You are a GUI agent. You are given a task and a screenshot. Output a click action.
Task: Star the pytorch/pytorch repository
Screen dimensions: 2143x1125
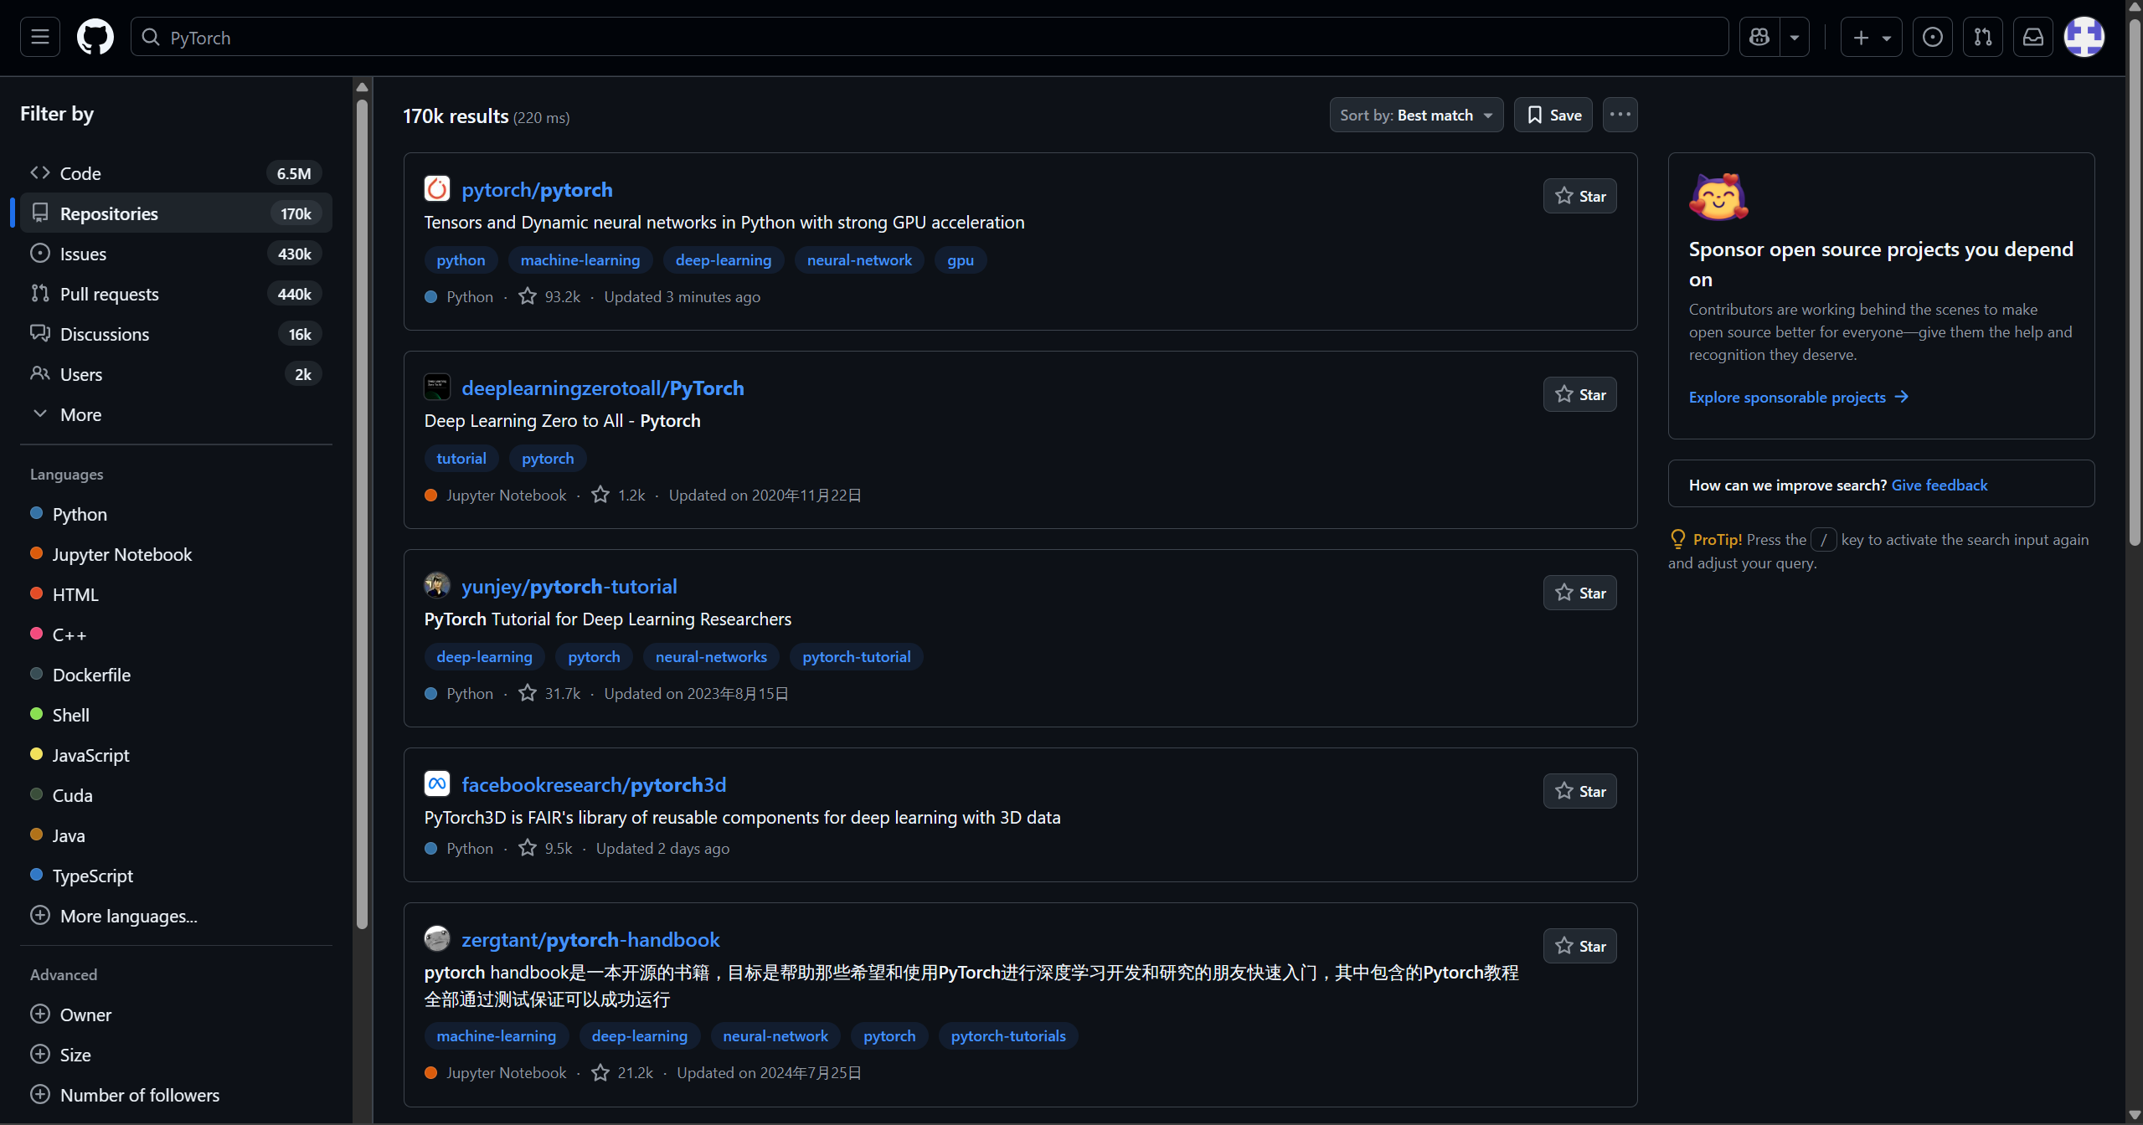(1579, 196)
